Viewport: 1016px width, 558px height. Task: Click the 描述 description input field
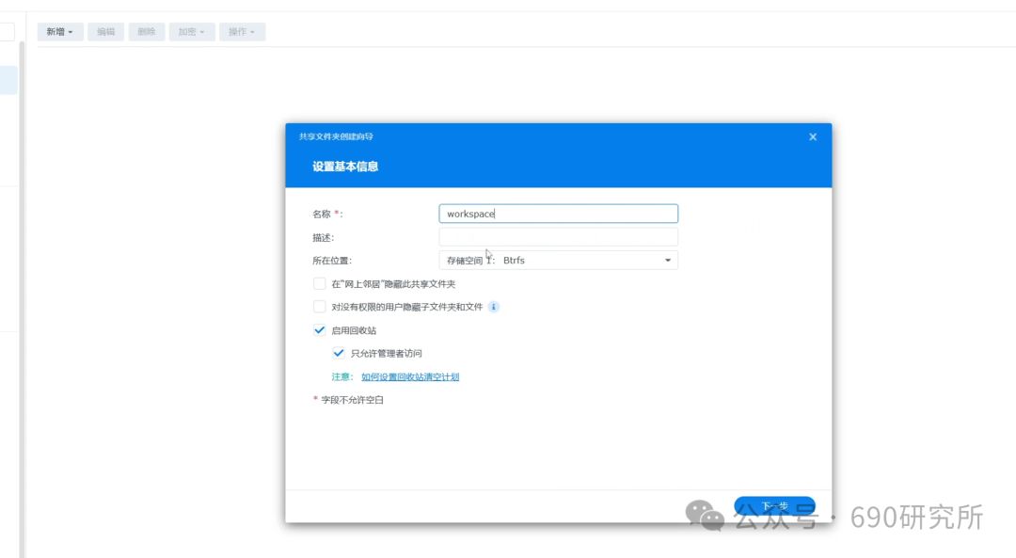(x=558, y=237)
